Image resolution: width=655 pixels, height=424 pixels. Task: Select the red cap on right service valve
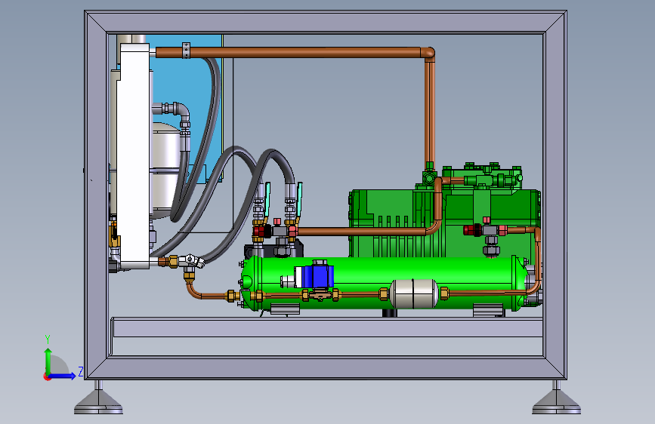pyautogui.click(x=471, y=230)
